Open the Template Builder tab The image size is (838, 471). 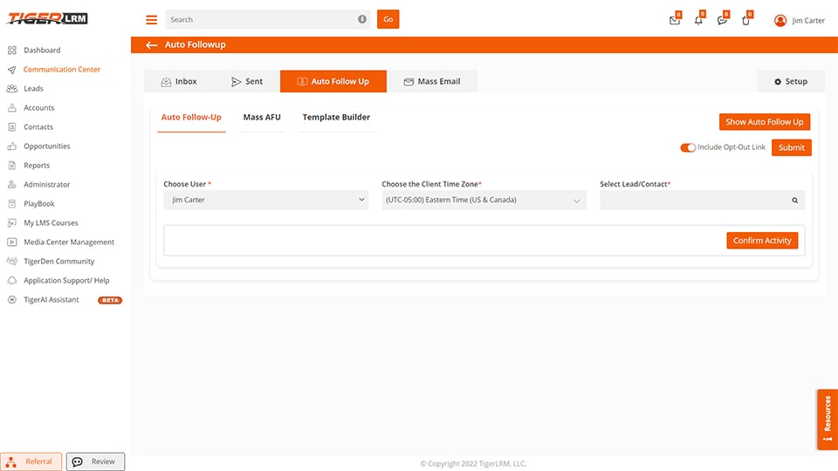[336, 118]
